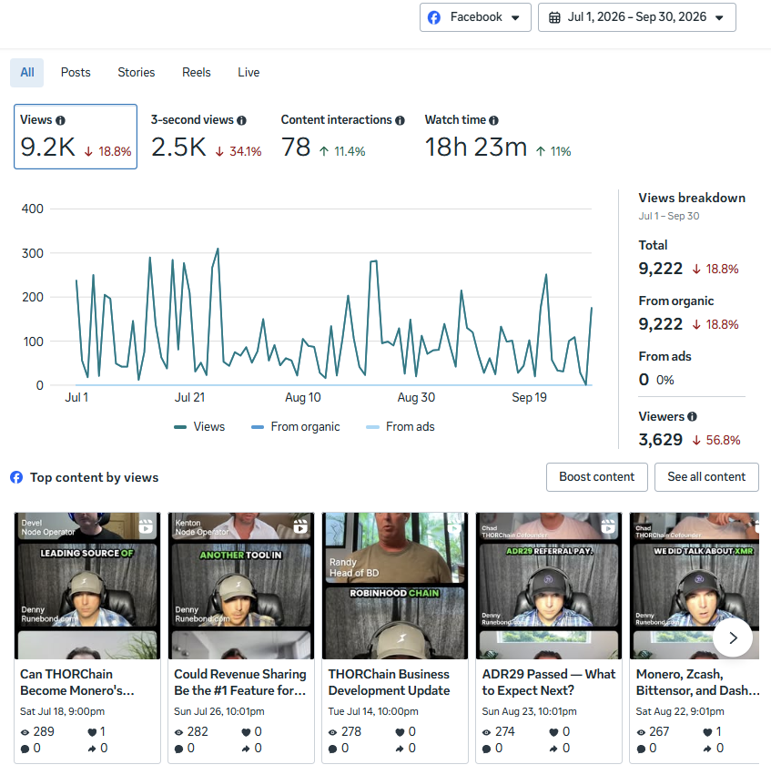Toggle the From ads legend series
Screen dimensions: 771x775
[x=401, y=427]
